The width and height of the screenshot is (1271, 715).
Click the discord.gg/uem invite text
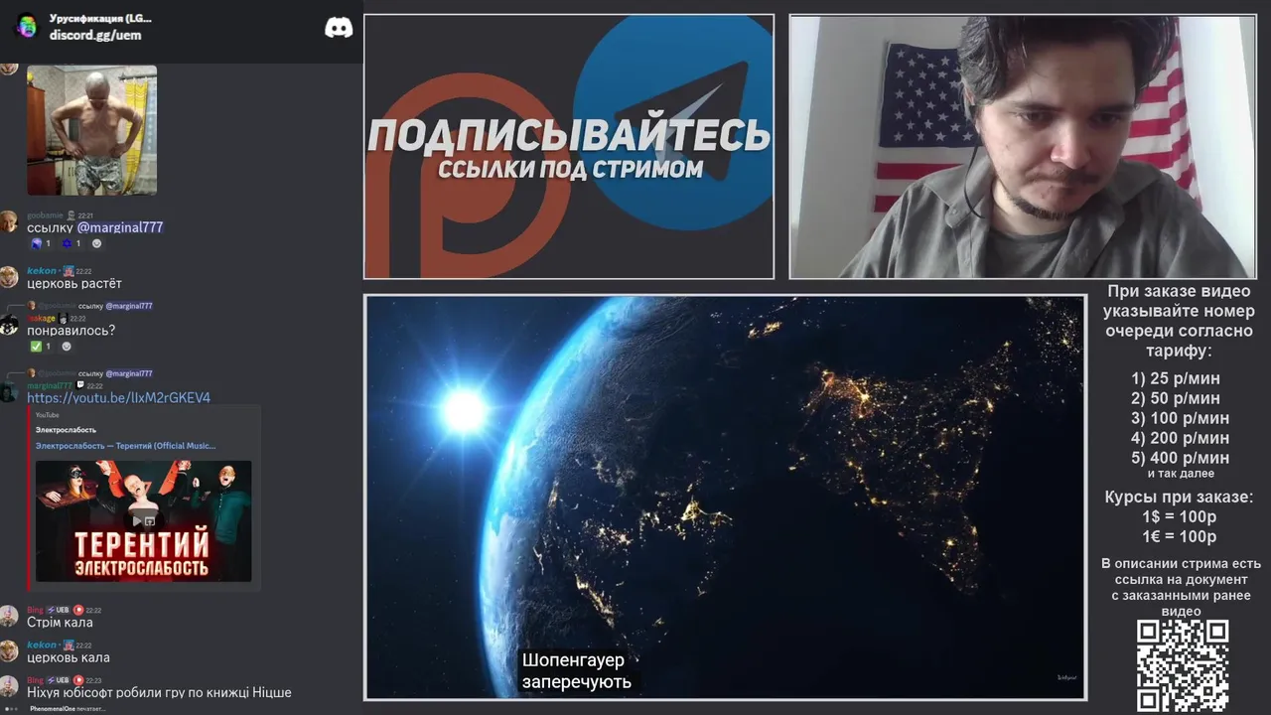(x=95, y=35)
